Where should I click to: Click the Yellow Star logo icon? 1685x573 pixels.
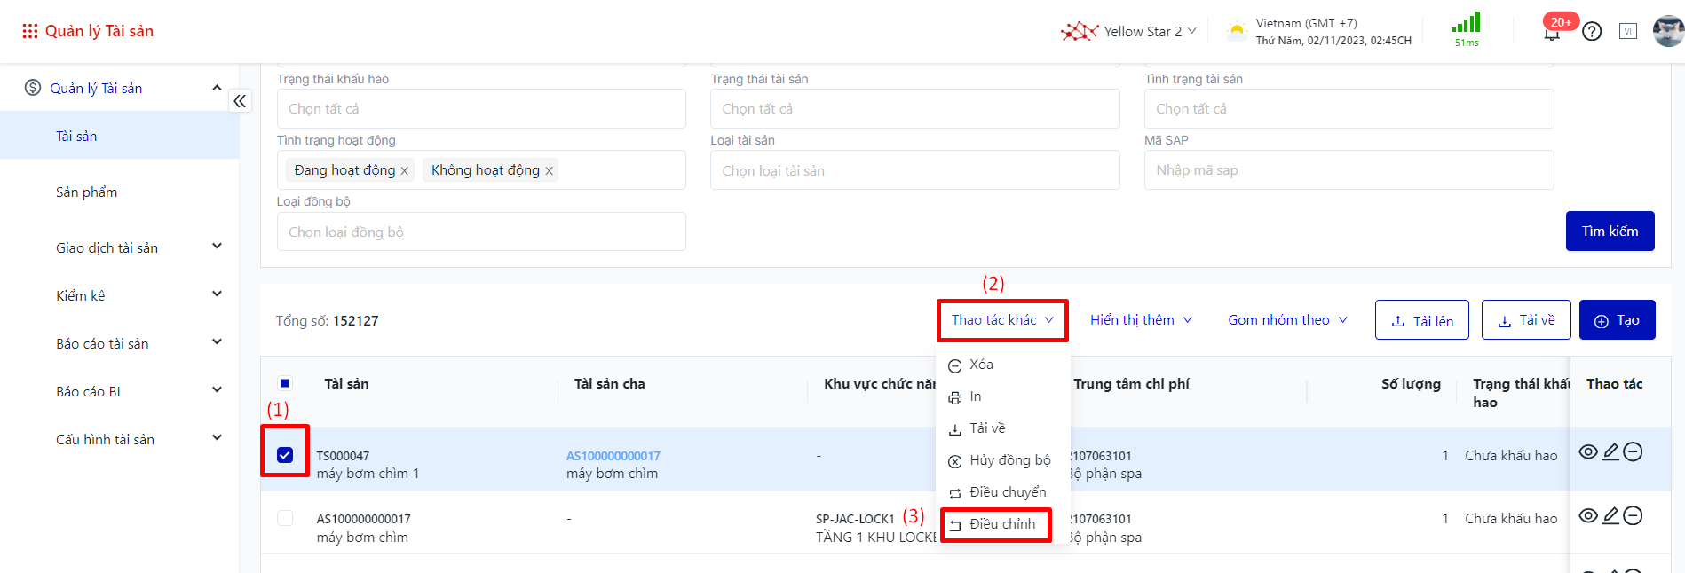[x=1079, y=32]
